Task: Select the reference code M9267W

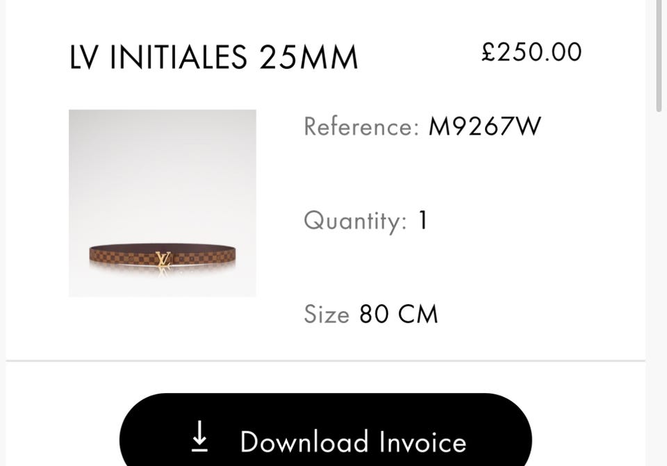Action: [x=484, y=126]
